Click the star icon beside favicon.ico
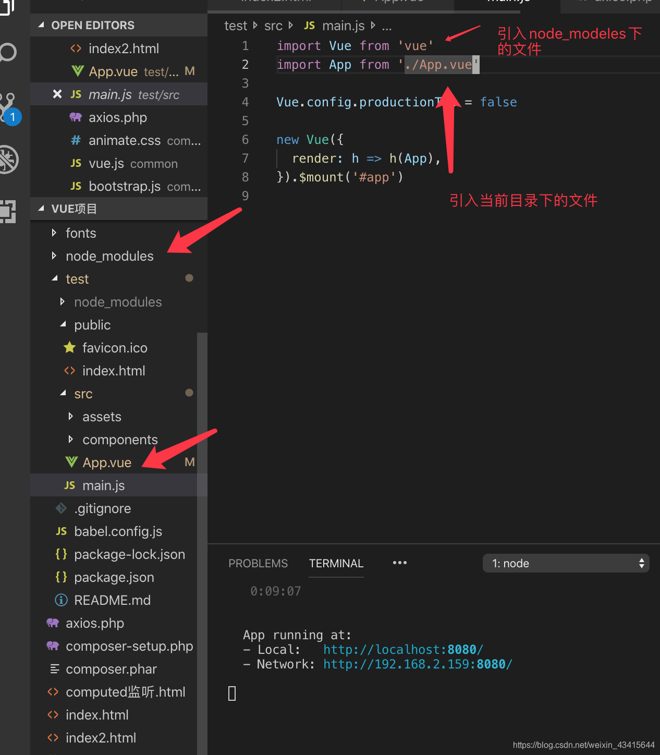Image resolution: width=660 pixels, height=755 pixels. pos(69,348)
